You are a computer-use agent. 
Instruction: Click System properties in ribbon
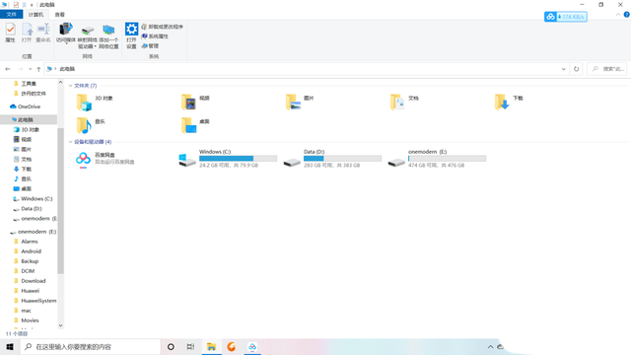click(x=155, y=36)
